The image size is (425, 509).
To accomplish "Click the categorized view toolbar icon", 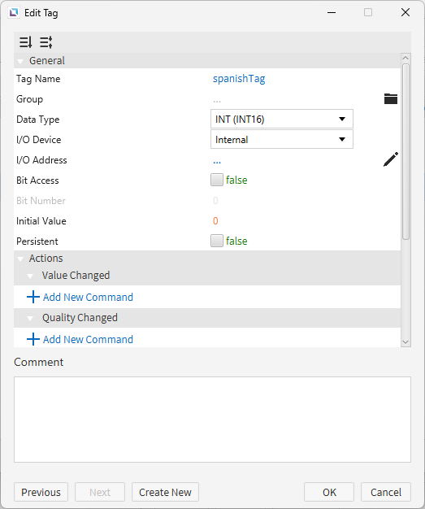I will [x=46, y=42].
